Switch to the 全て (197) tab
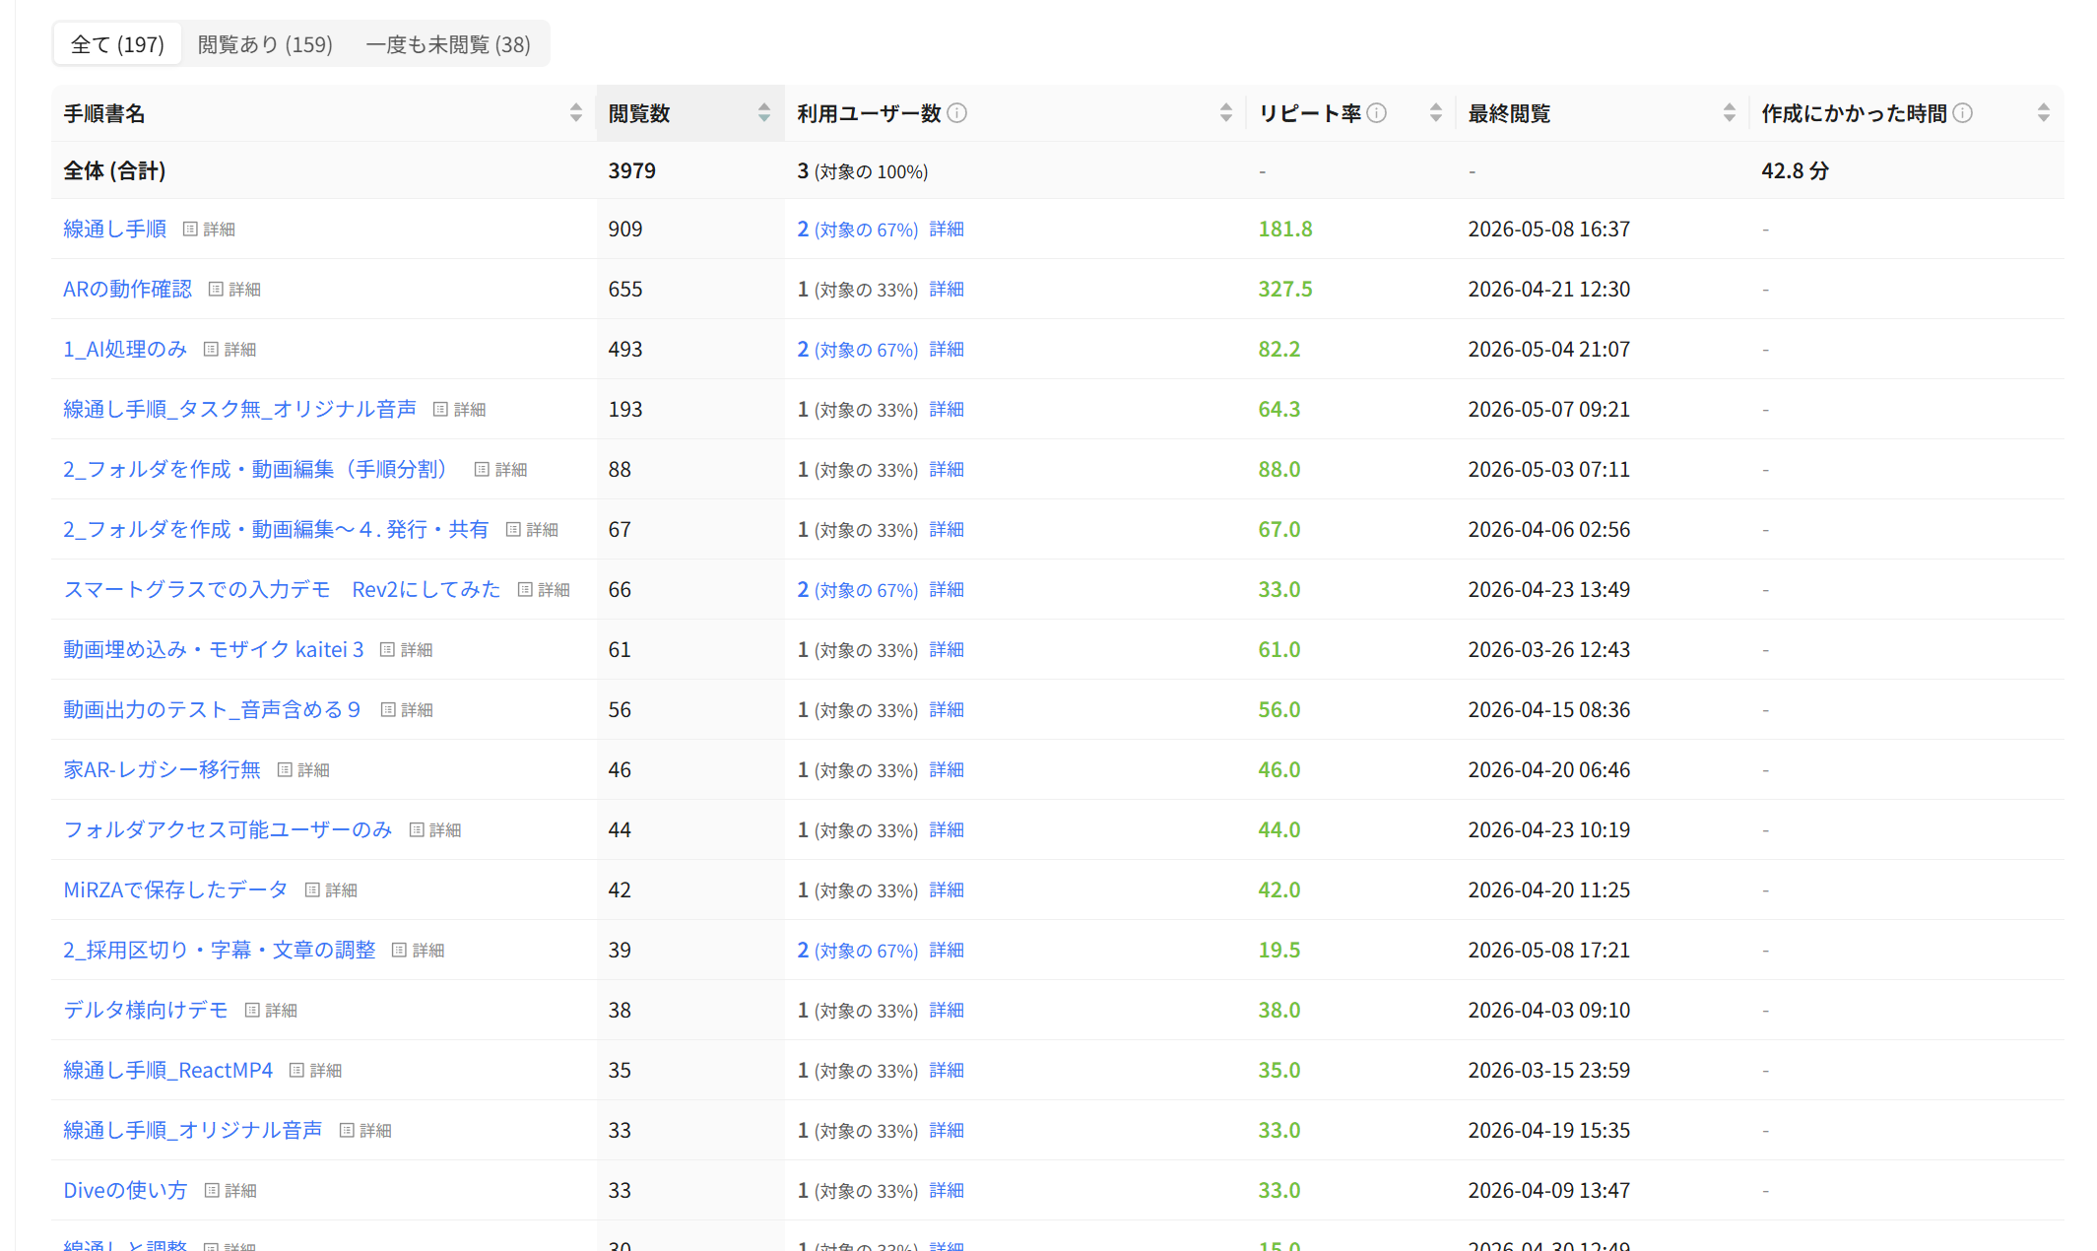 click(117, 44)
